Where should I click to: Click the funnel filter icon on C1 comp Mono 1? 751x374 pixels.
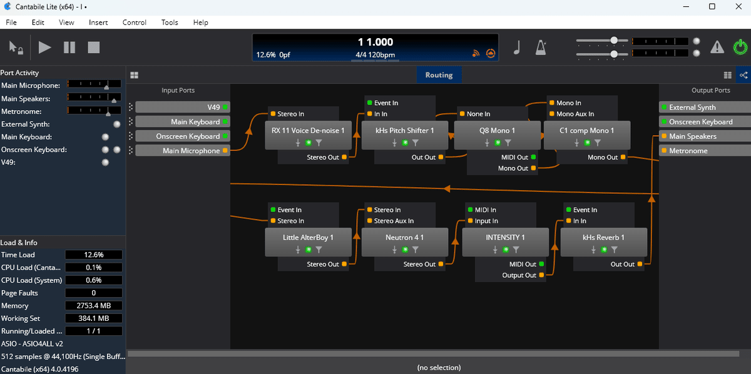tap(597, 143)
